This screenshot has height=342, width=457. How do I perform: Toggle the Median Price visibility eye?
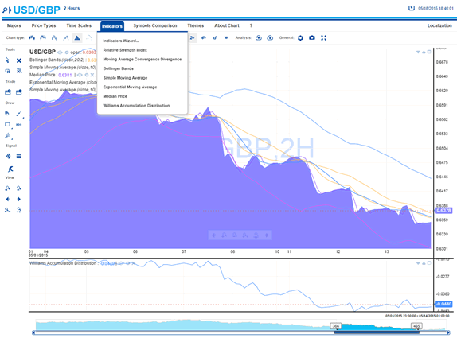click(x=80, y=75)
